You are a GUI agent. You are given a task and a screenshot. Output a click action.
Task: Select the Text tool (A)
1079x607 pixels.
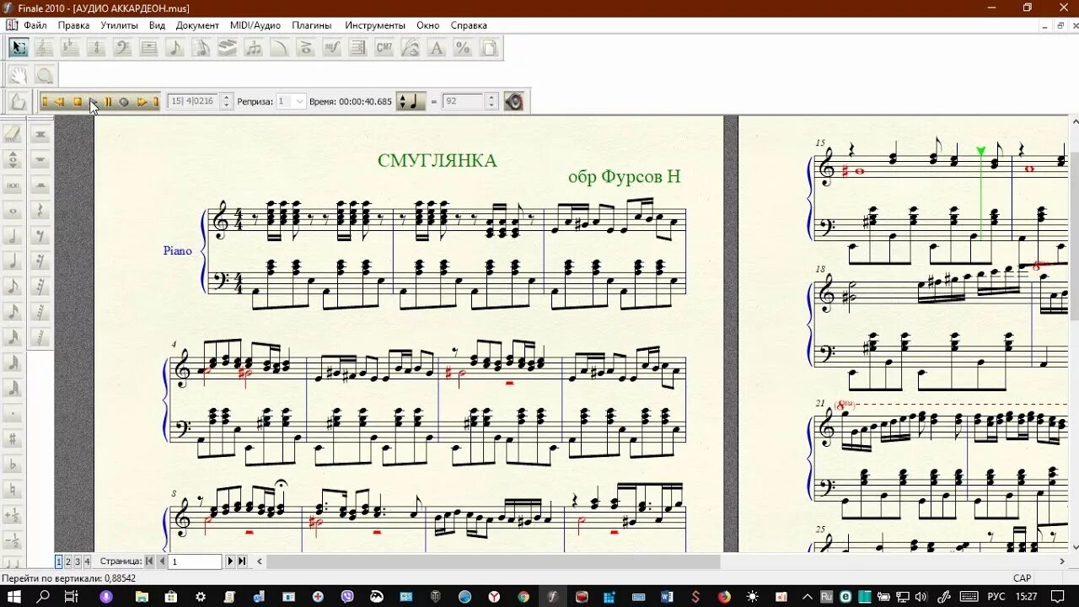click(x=436, y=48)
